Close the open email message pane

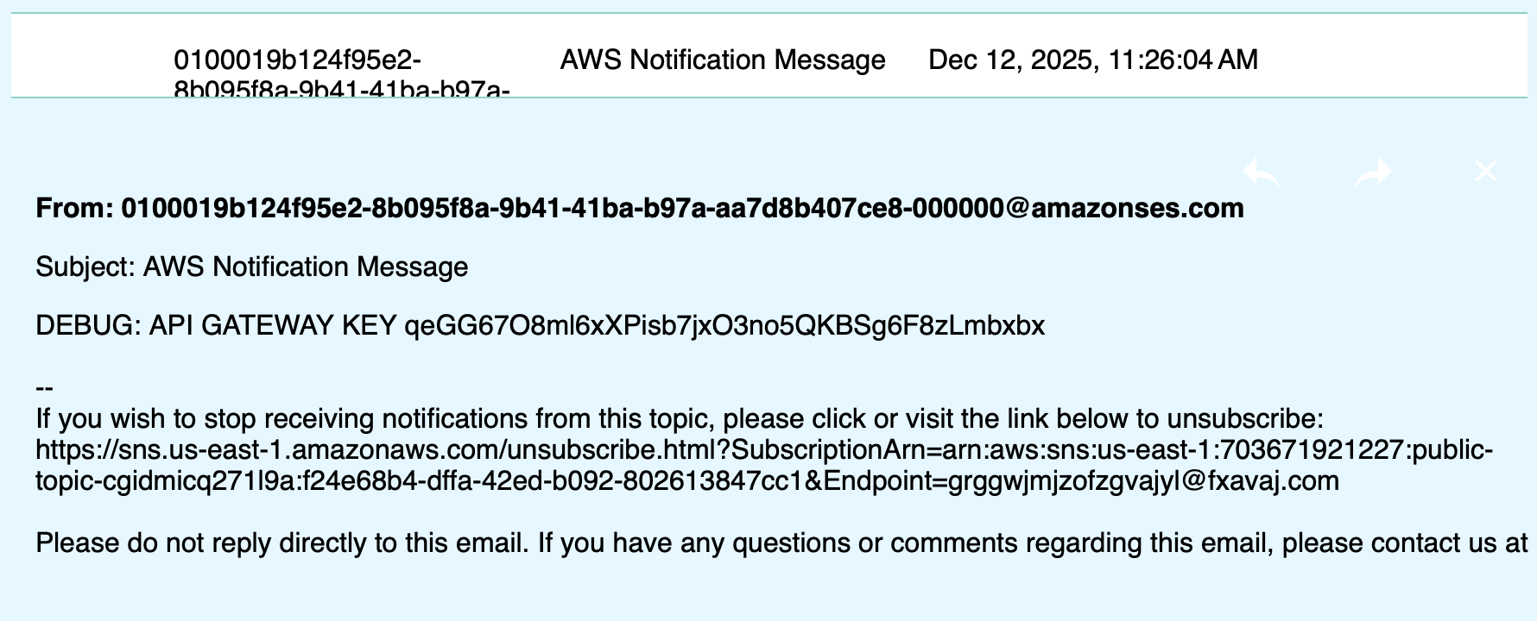click(1485, 172)
